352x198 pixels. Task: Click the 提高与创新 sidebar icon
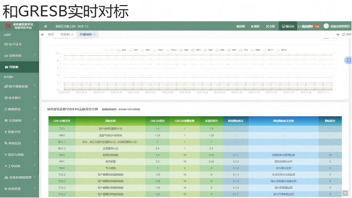[6, 154]
